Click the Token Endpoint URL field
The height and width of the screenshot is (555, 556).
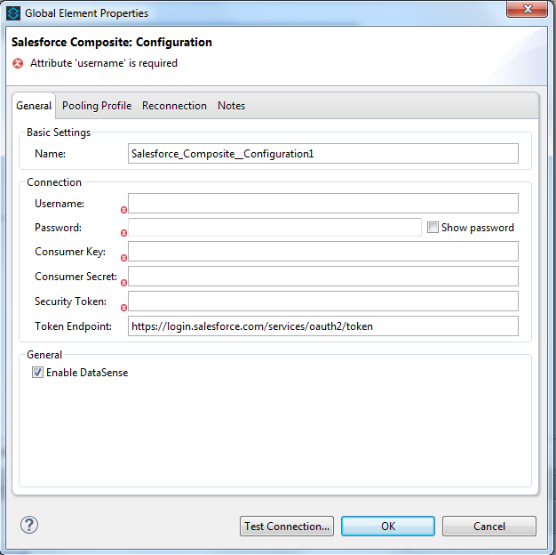point(323,326)
